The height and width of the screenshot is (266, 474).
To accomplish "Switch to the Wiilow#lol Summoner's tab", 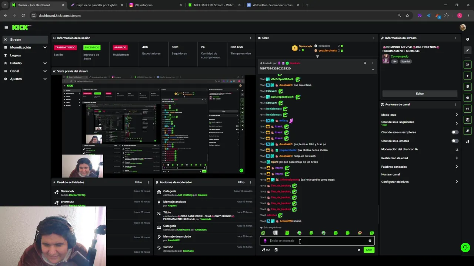I will coord(273,5).
